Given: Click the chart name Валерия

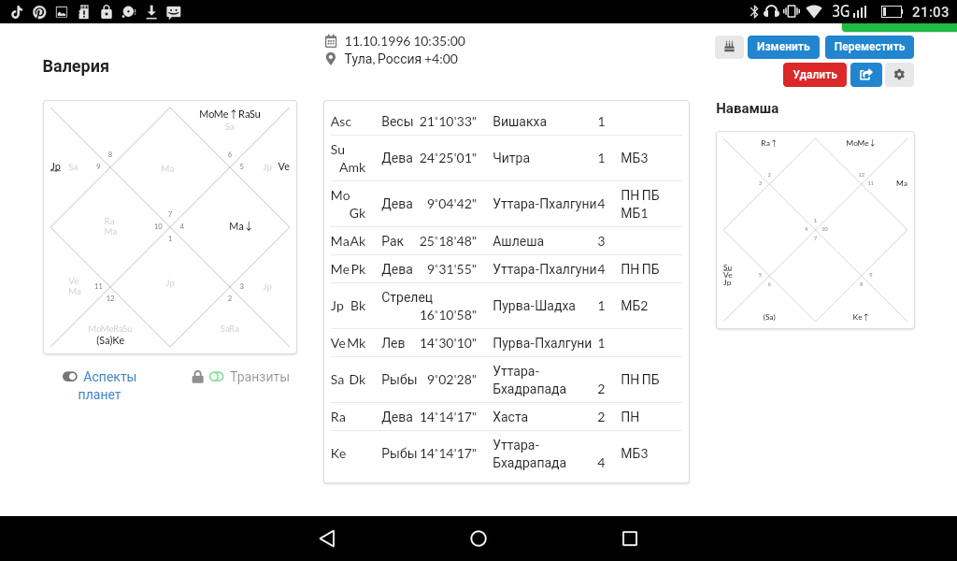Looking at the screenshot, I should (76, 66).
